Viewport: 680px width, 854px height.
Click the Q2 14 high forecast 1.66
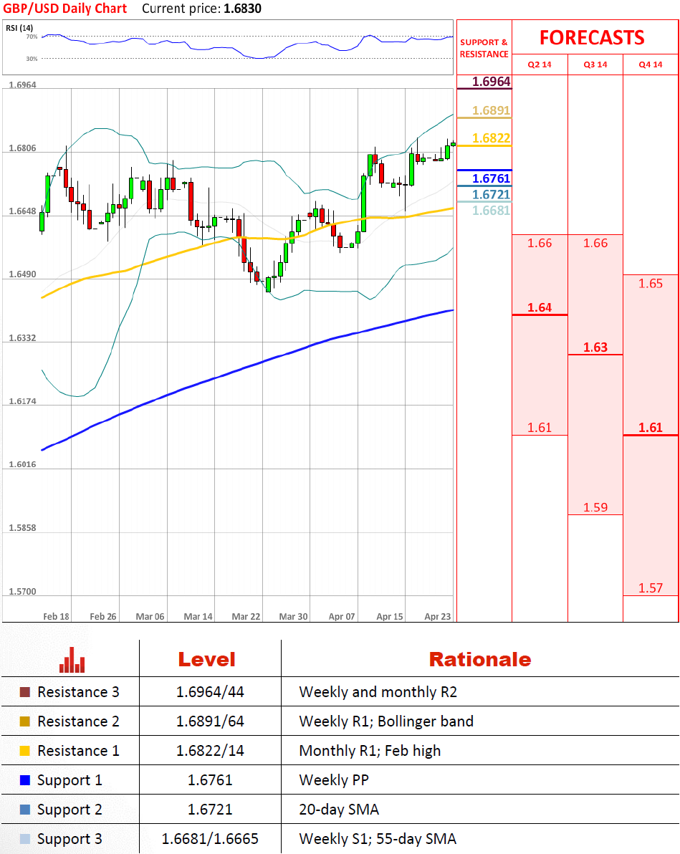click(540, 244)
